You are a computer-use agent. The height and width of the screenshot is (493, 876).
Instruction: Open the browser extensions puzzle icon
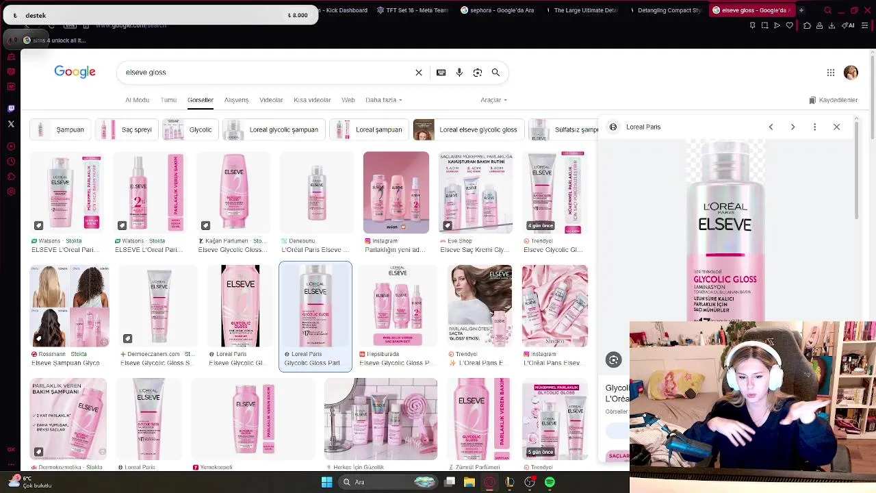[x=807, y=25]
